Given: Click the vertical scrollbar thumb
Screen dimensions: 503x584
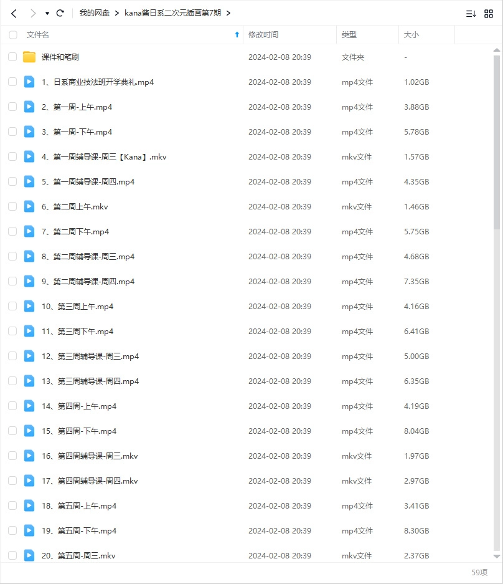Looking at the screenshot, I should point(496,137).
